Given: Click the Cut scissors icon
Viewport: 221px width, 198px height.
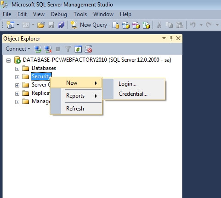Looking at the screenshot, I should (159, 25).
